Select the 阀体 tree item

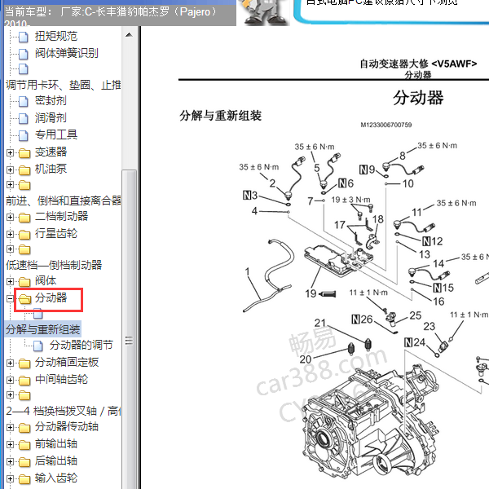tap(45, 280)
